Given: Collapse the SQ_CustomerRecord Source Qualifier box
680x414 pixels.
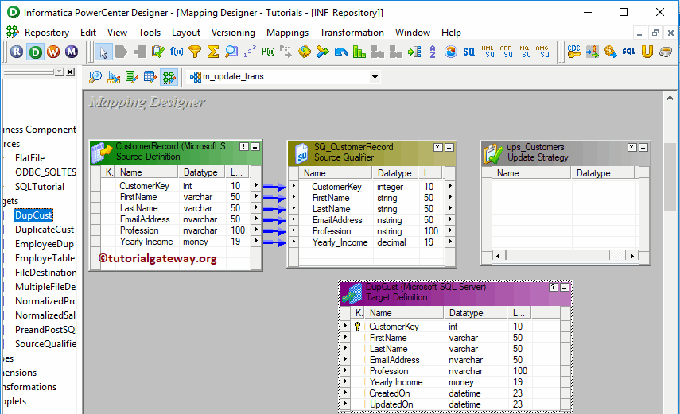Looking at the screenshot, I should click(449, 148).
